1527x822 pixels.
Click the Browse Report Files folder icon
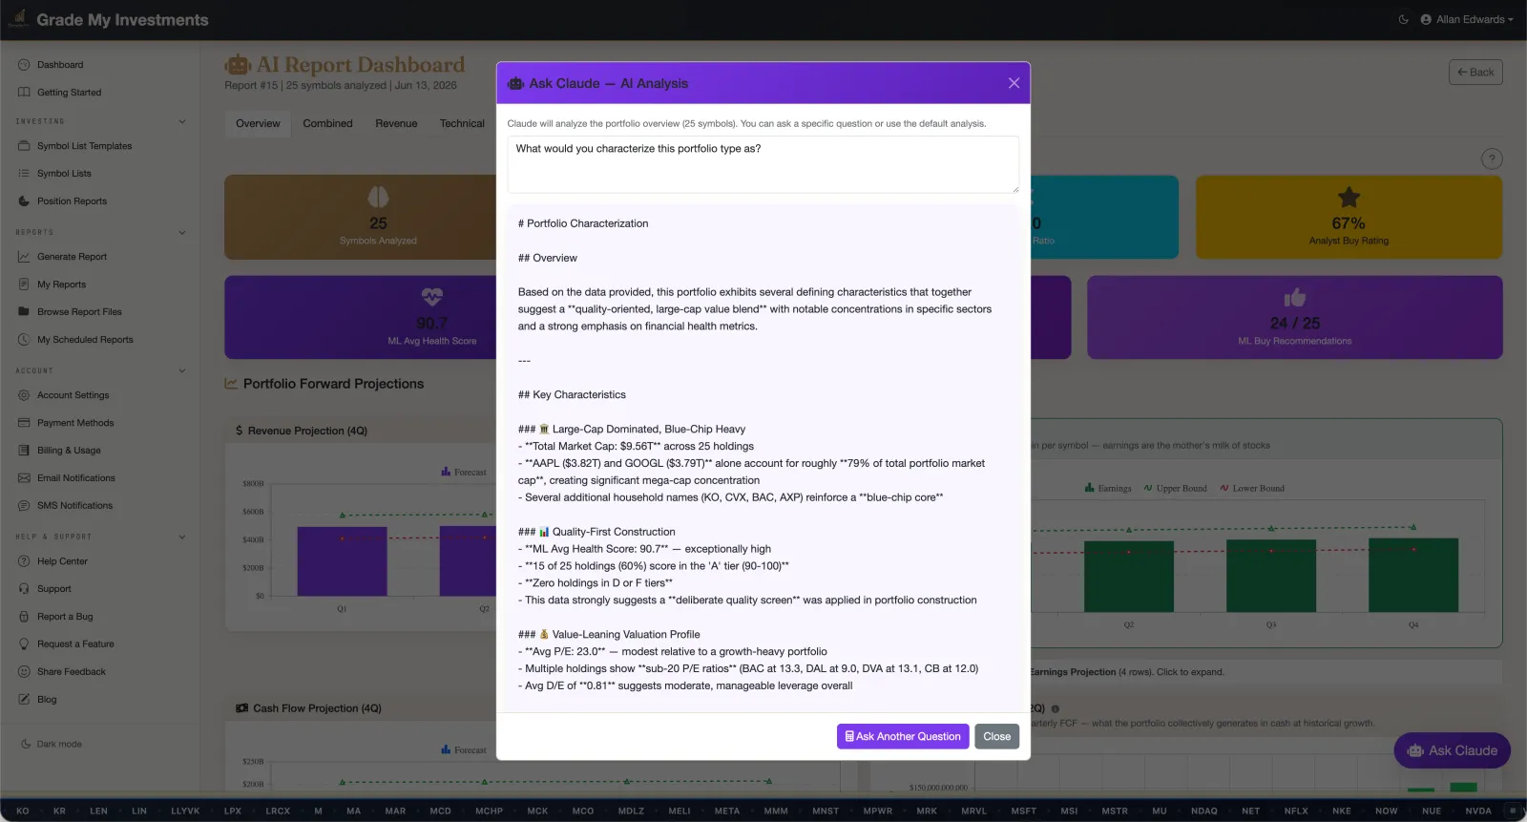(24, 312)
